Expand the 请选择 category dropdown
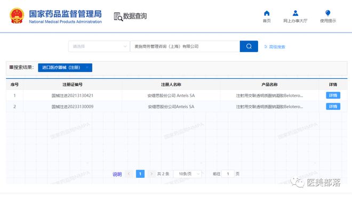The image size is (352, 198). [99, 46]
